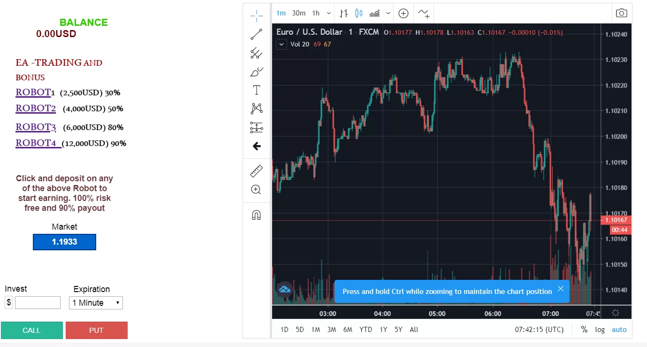Viewport: 647px width, 347px height.
Task: Take a chart snapshot with camera icon
Action: pyautogui.click(x=621, y=13)
